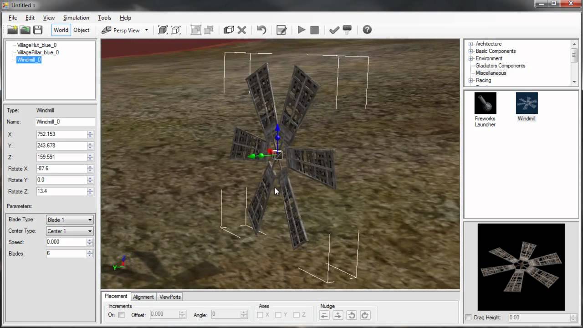The height and width of the screenshot is (328, 583).
Task: Click the category list scrollbar down arrow
Action: (x=574, y=82)
